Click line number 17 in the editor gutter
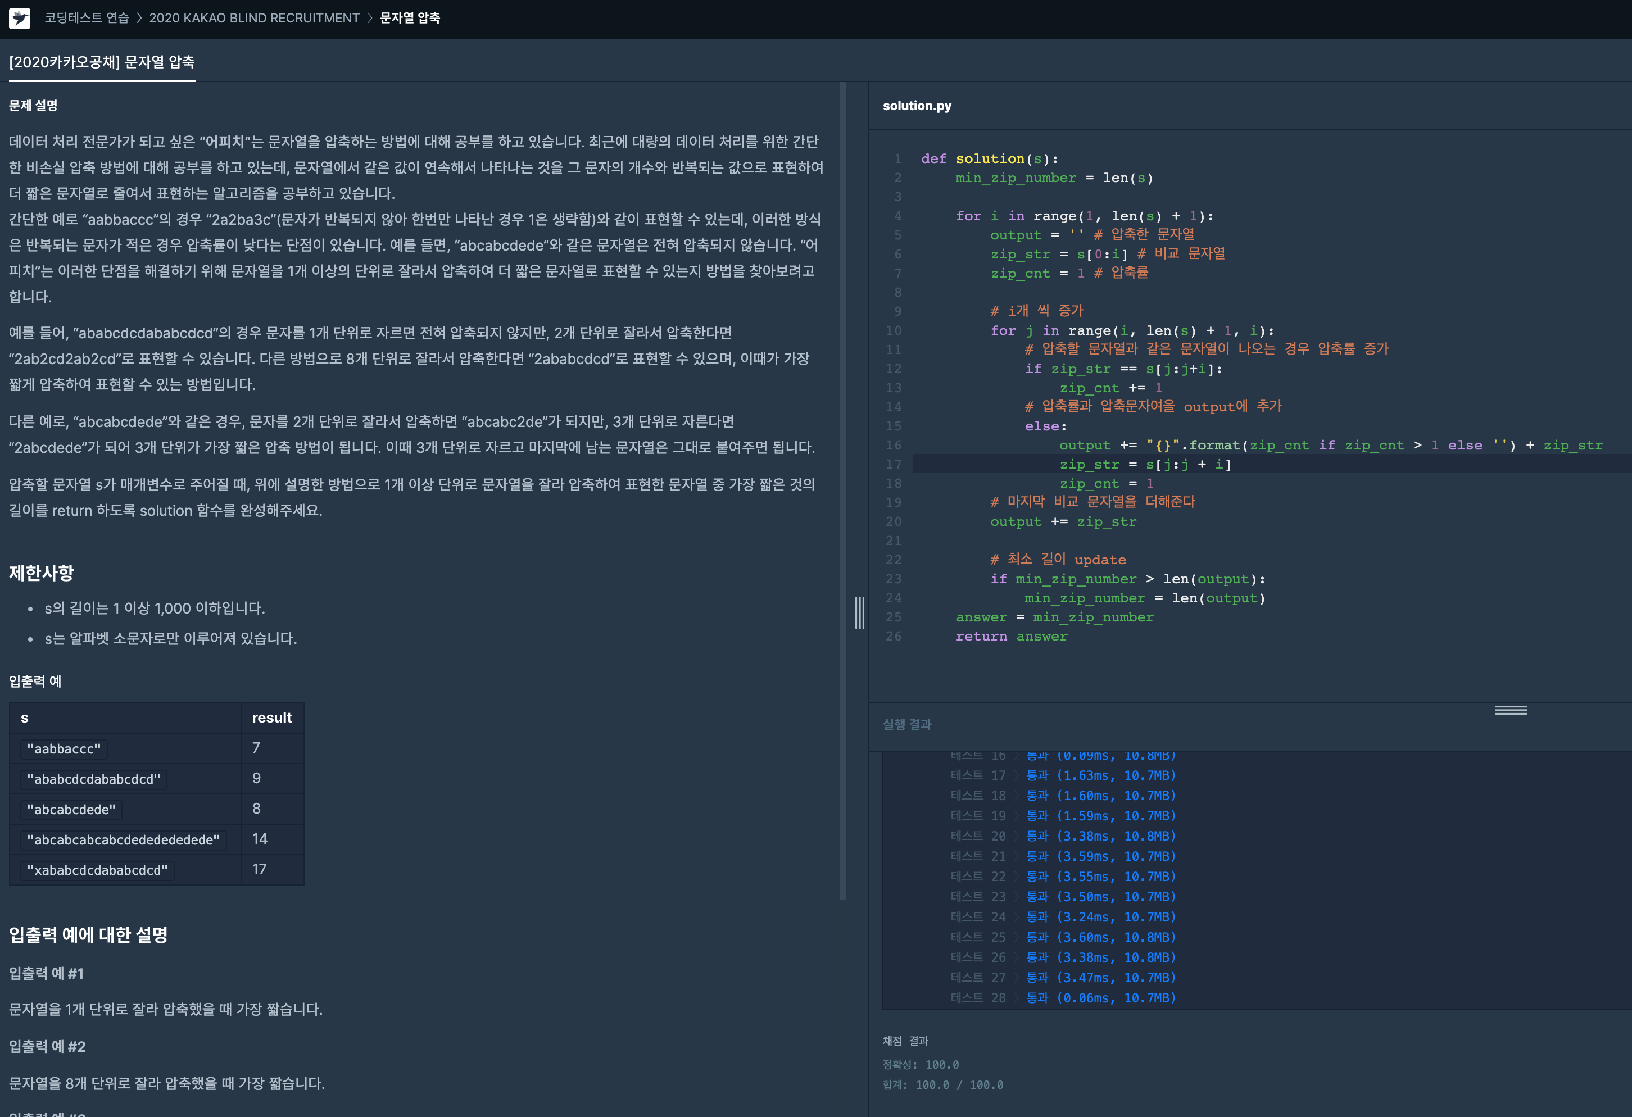Image resolution: width=1632 pixels, height=1117 pixels. [x=893, y=464]
